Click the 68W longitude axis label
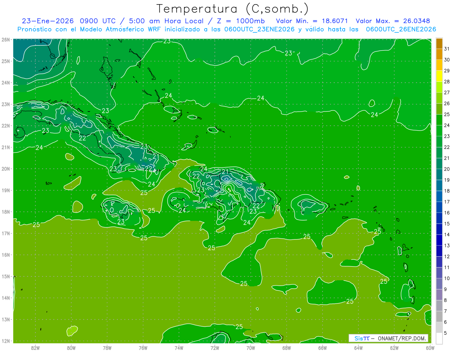 pos(286,348)
